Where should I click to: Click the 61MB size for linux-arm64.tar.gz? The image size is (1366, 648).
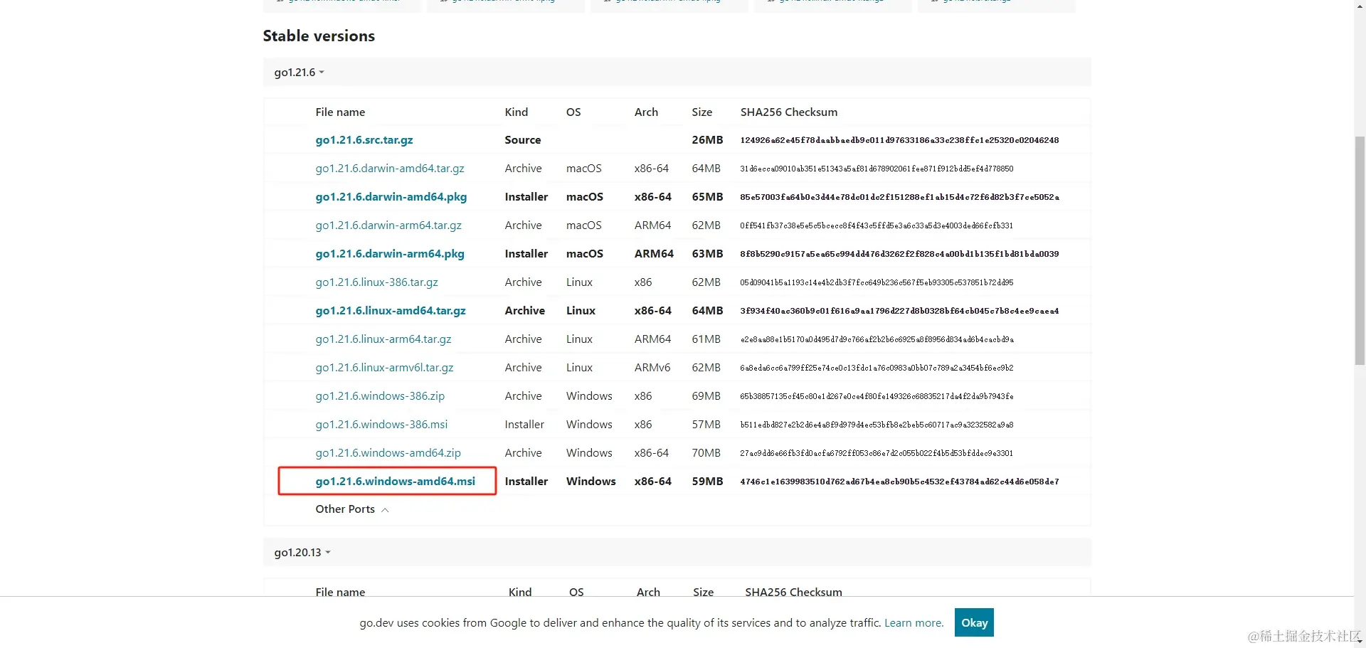[706, 339]
